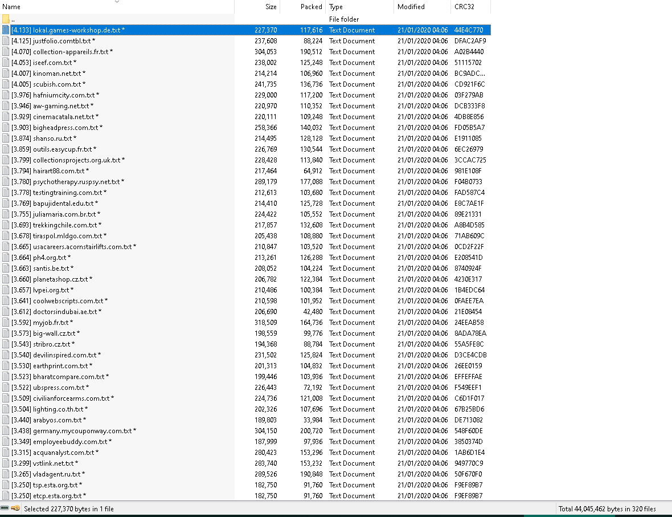Click the password key icon in status bar

coord(16,508)
